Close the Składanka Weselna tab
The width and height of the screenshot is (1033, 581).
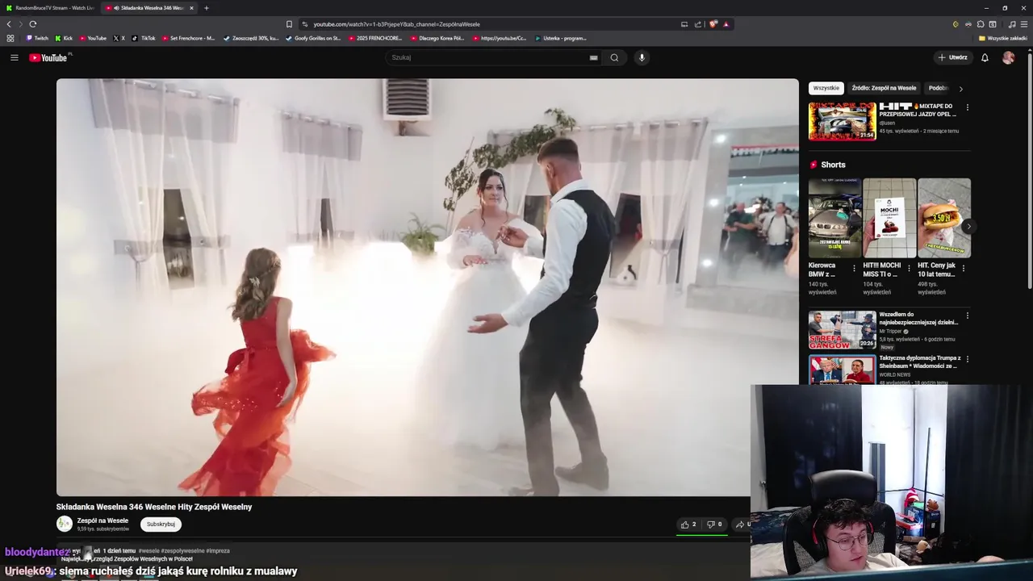191,8
